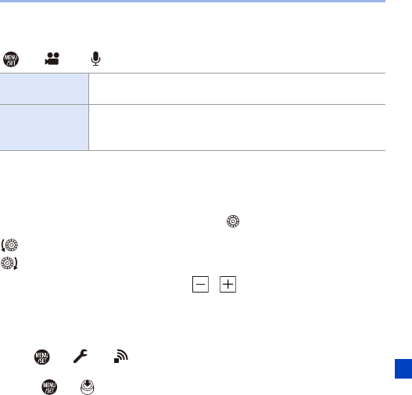The height and width of the screenshot is (395, 412).
Task: Click the boxed plus button
Action: point(227,284)
